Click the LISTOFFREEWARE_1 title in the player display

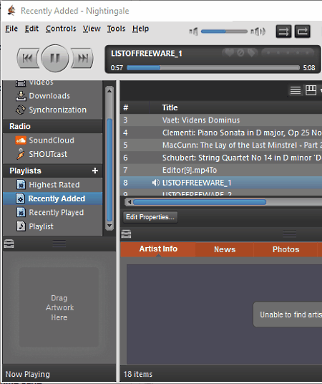pos(147,54)
